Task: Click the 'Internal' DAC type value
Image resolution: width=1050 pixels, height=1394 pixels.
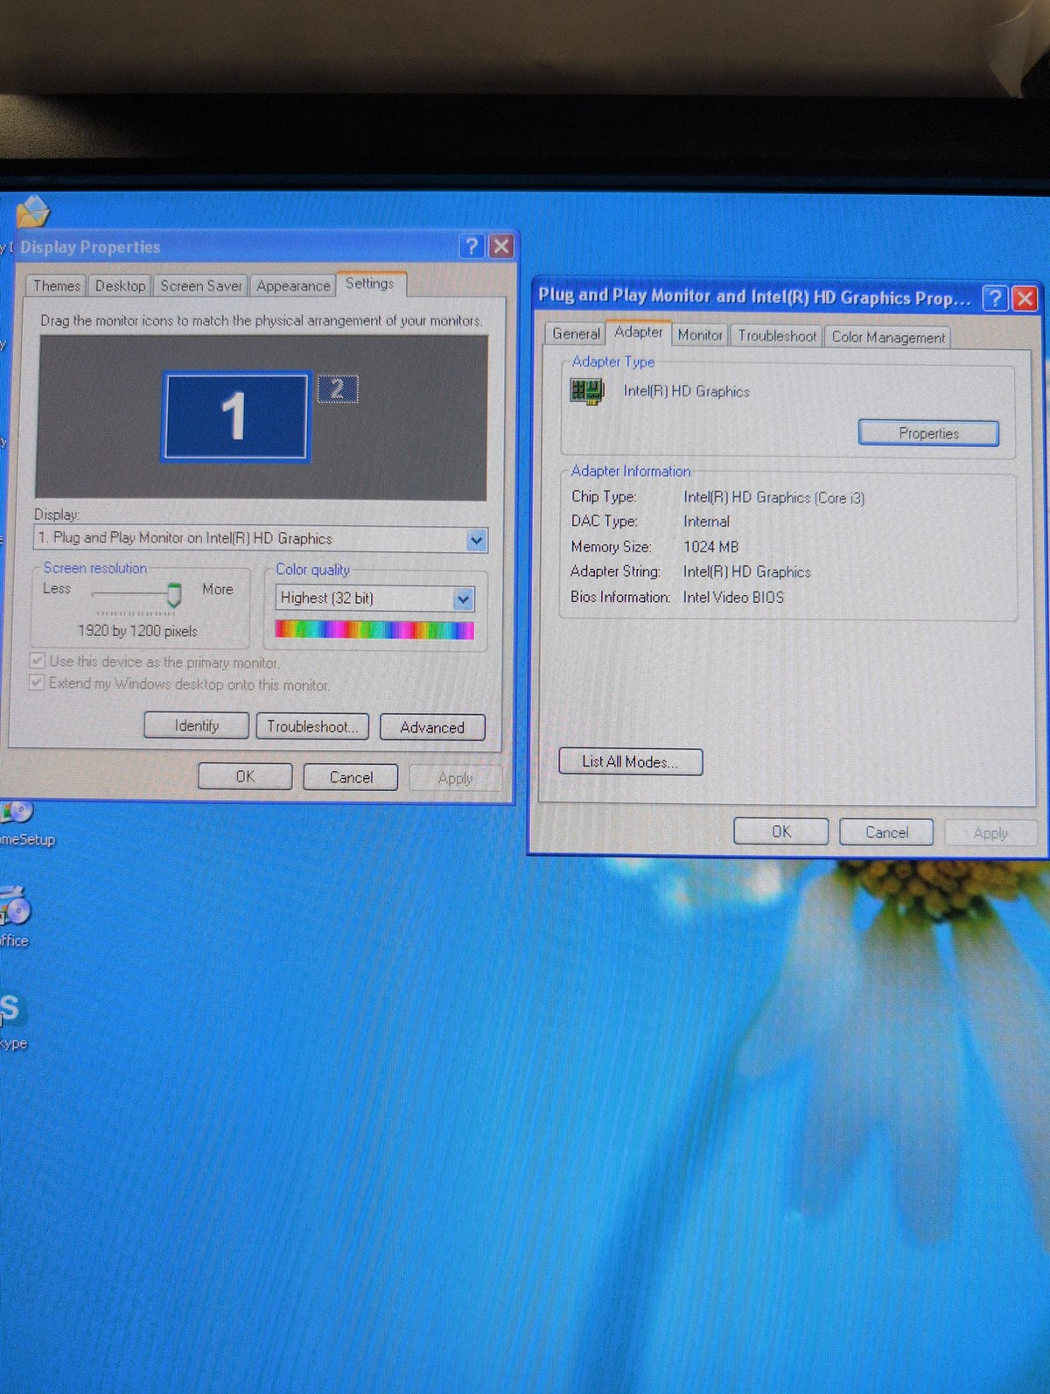Action: point(706,522)
